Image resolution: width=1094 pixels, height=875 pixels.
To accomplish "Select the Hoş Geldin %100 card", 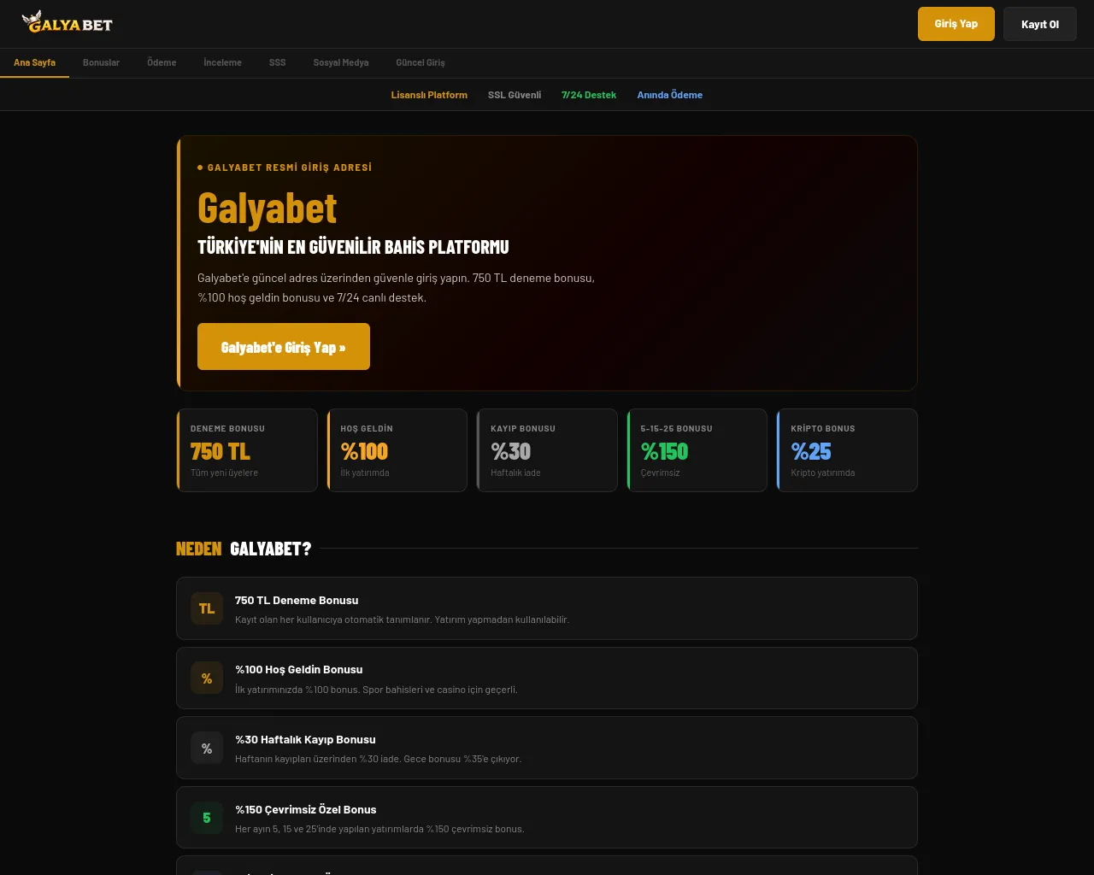I will pos(397,450).
